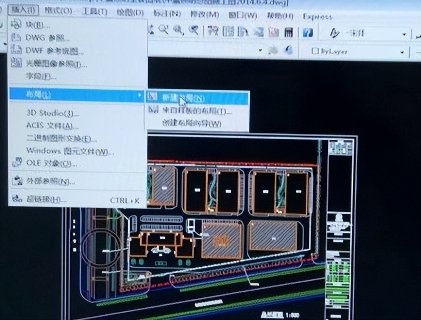Choose 外部参照(N)... external references entry
Screen dimensions: 421x320
click(78, 181)
